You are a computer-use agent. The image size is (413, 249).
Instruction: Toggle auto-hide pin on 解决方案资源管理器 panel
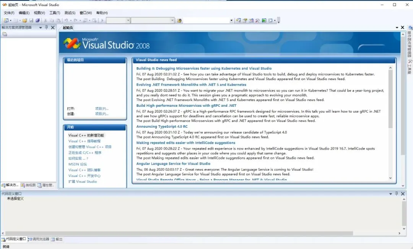46,27
